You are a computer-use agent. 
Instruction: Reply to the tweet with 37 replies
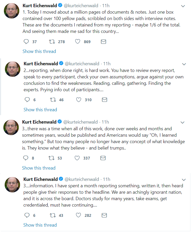[x=26, y=42]
